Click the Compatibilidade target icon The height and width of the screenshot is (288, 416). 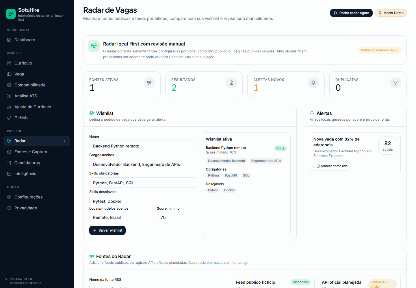point(9,85)
